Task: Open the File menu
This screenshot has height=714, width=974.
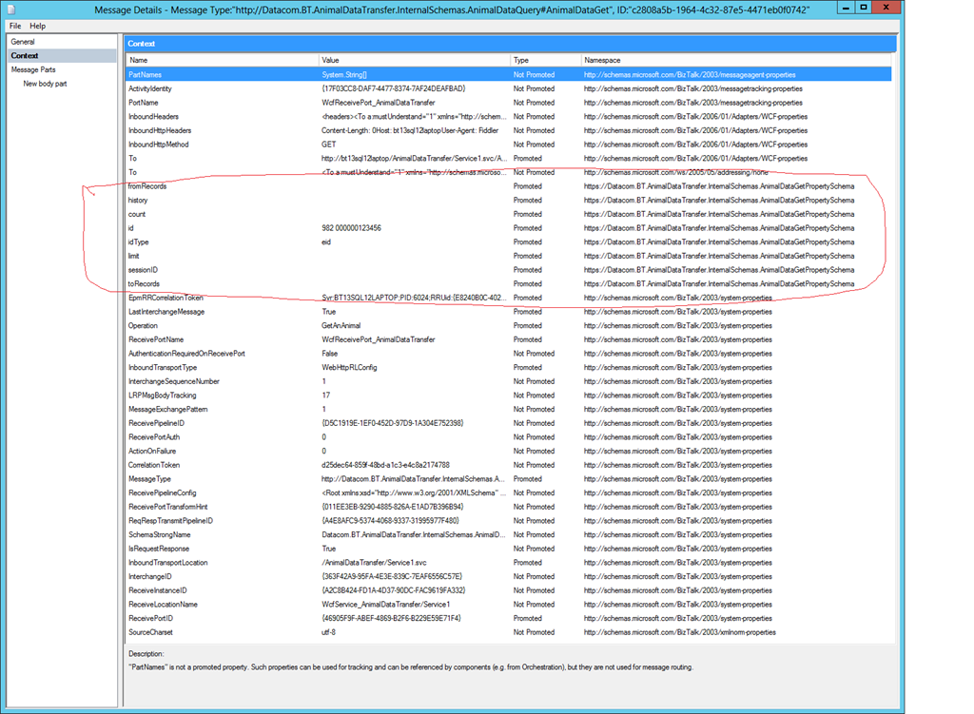Action: 15,26
